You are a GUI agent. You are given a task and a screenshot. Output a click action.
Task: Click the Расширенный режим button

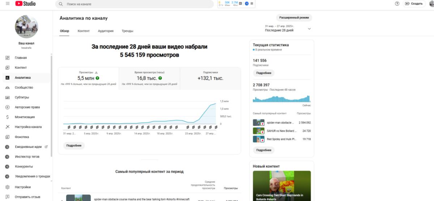click(294, 18)
